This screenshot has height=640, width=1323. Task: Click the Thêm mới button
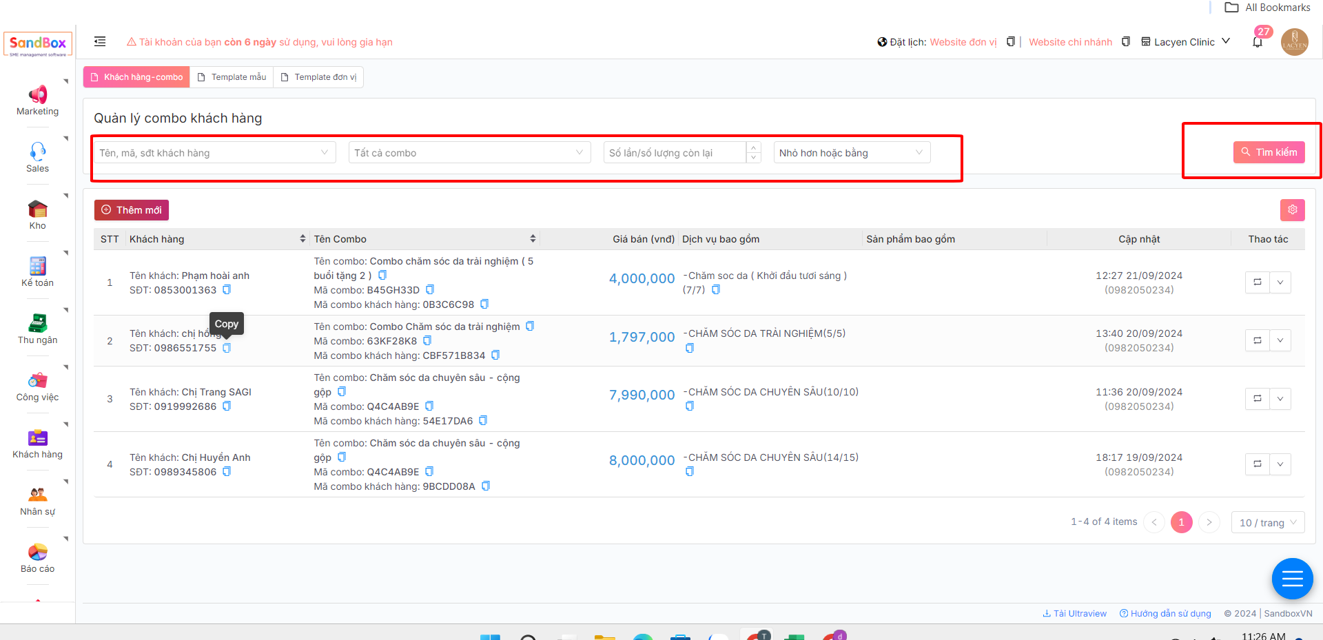[132, 210]
